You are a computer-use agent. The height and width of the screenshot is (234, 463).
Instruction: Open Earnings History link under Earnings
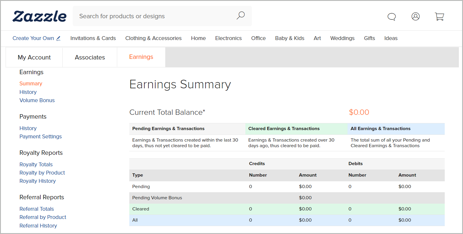click(x=28, y=92)
